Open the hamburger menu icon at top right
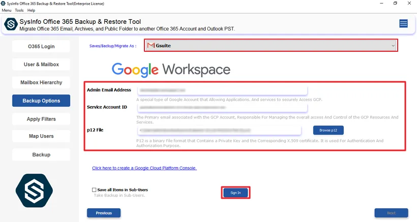Screen dimensions: 417x222 (403, 24)
